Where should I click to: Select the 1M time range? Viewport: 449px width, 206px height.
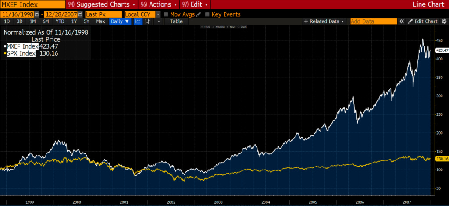point(32,21)
